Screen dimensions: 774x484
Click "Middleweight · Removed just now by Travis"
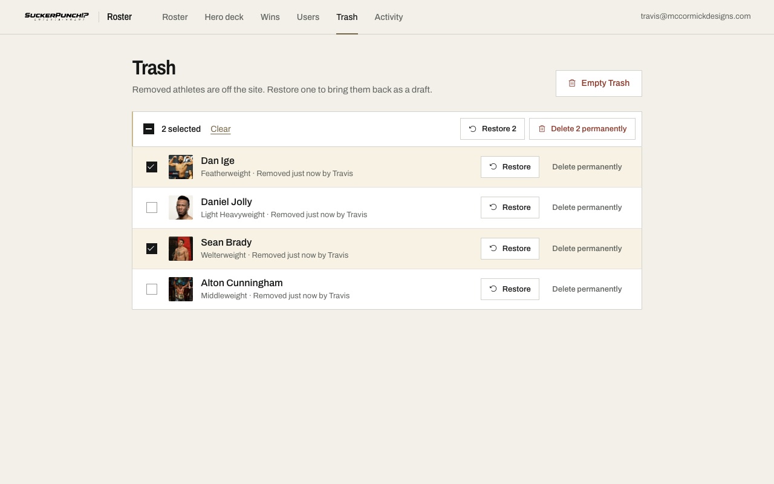coord(275,296)
